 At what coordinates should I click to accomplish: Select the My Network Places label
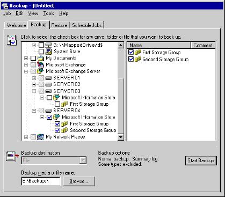[66, 137]
